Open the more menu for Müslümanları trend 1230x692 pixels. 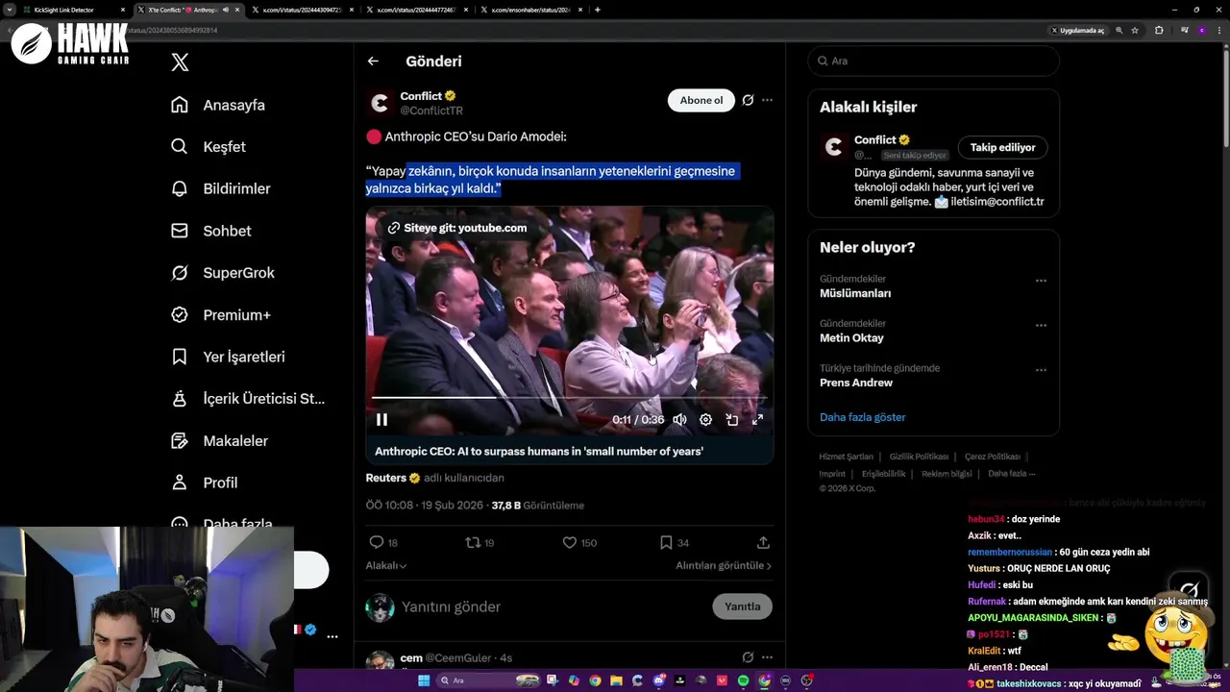pyautogui.click(x=1041, y=281)
